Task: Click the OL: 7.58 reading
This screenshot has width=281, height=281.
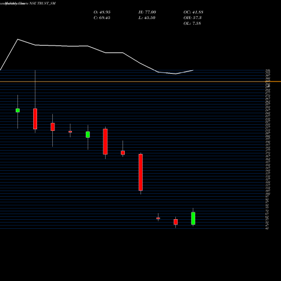Action: (x=192, y=24)
